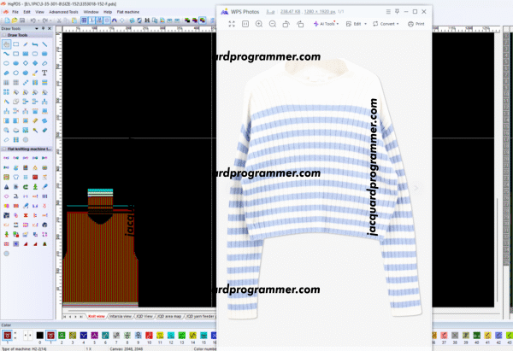The width and height of the screenshot is (513, 351).
Task: Switch to the Intarsia view tab
Action: point(121,316)
